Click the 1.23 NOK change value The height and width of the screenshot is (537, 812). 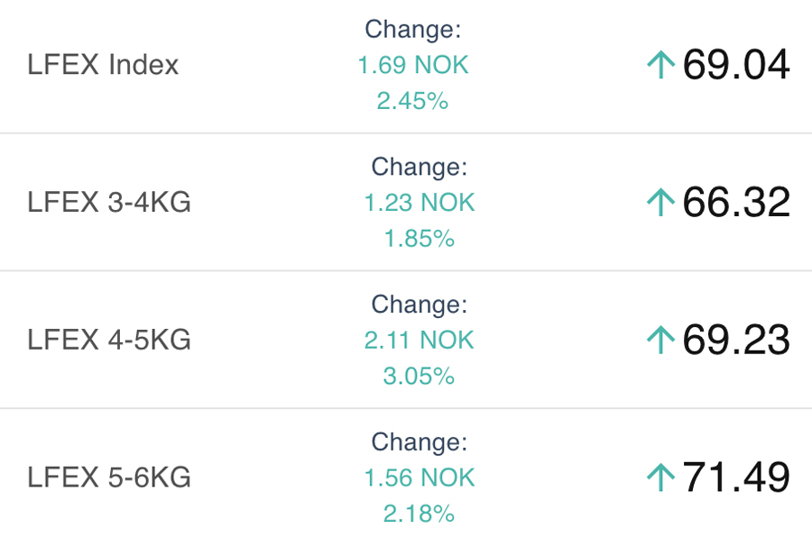tap(420, 203)
